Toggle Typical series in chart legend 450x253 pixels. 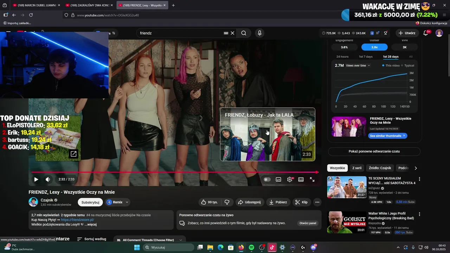[408, 66]
